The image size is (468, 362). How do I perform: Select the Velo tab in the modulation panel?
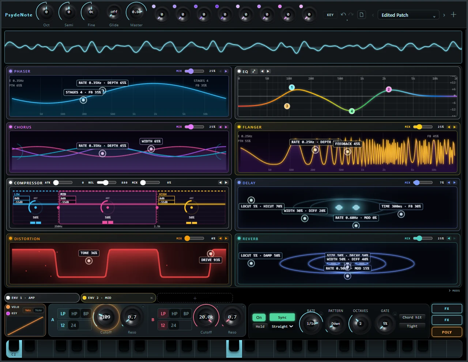click(x=28, y=310)
